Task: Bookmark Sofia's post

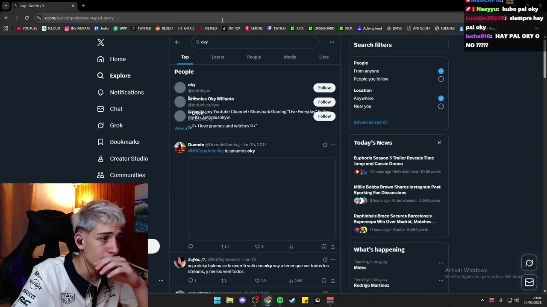Action: 324,281
